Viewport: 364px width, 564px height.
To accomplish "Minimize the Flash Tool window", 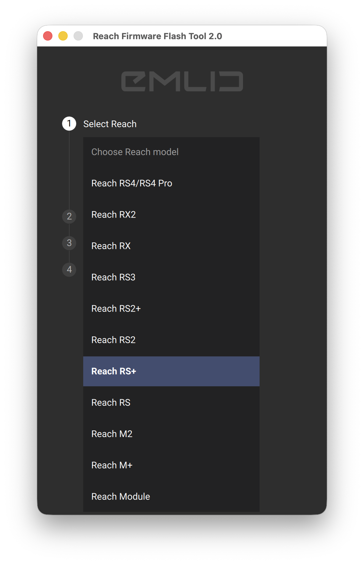I will click(63, 36).
